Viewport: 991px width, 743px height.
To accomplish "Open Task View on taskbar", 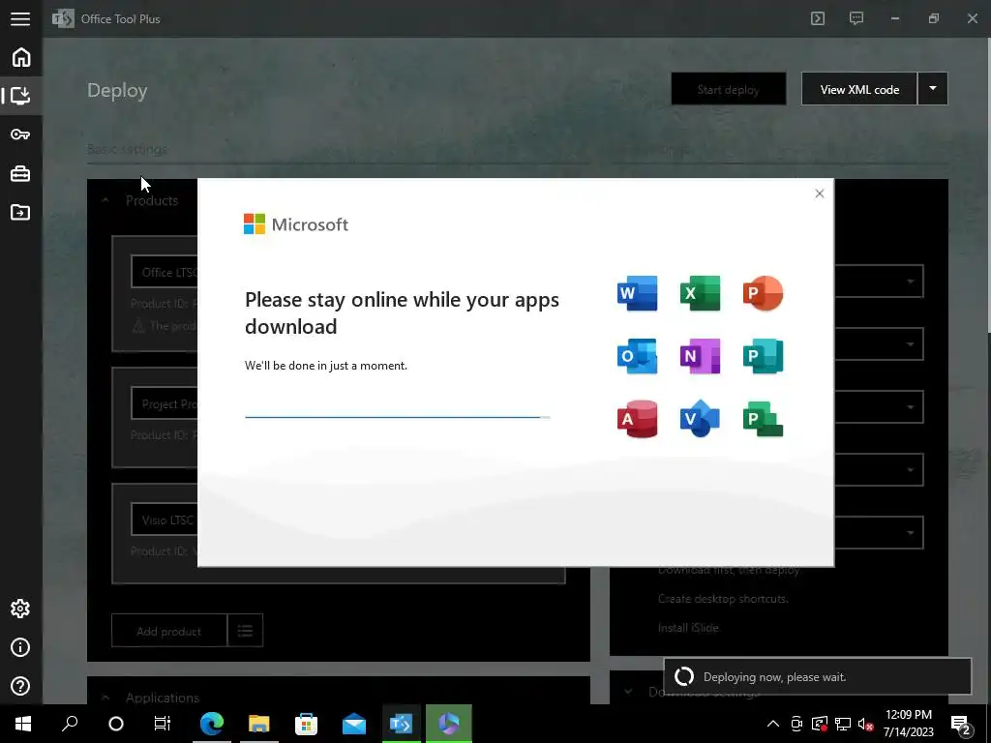I will click(163, 724).
